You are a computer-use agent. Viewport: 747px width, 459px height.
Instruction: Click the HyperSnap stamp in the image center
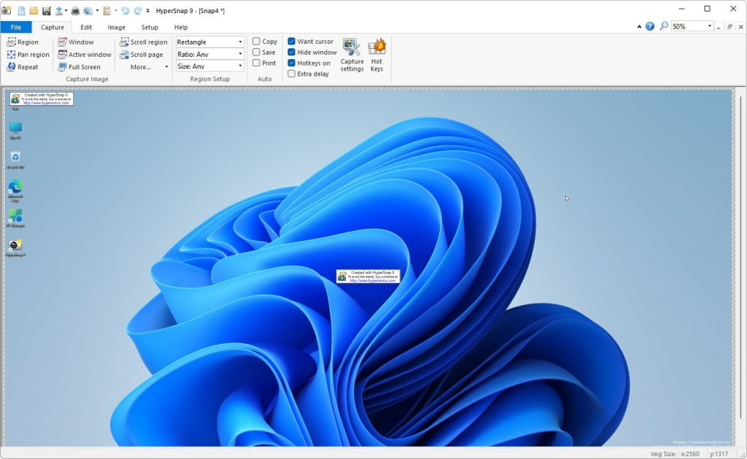(x=368, y=277)
